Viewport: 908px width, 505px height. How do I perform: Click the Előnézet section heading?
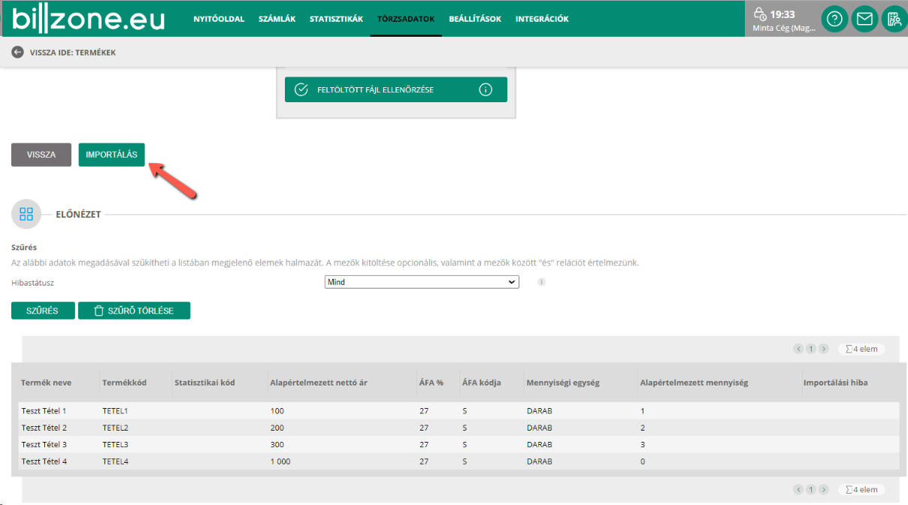point(78,214)
